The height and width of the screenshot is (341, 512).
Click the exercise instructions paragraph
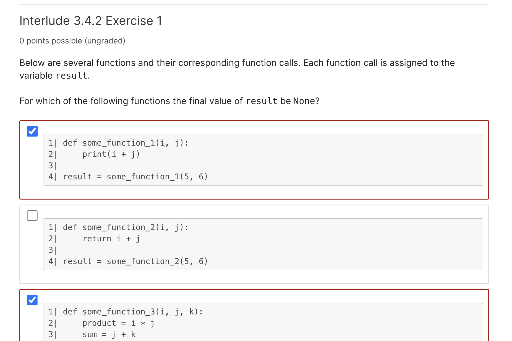click(236, 69)
